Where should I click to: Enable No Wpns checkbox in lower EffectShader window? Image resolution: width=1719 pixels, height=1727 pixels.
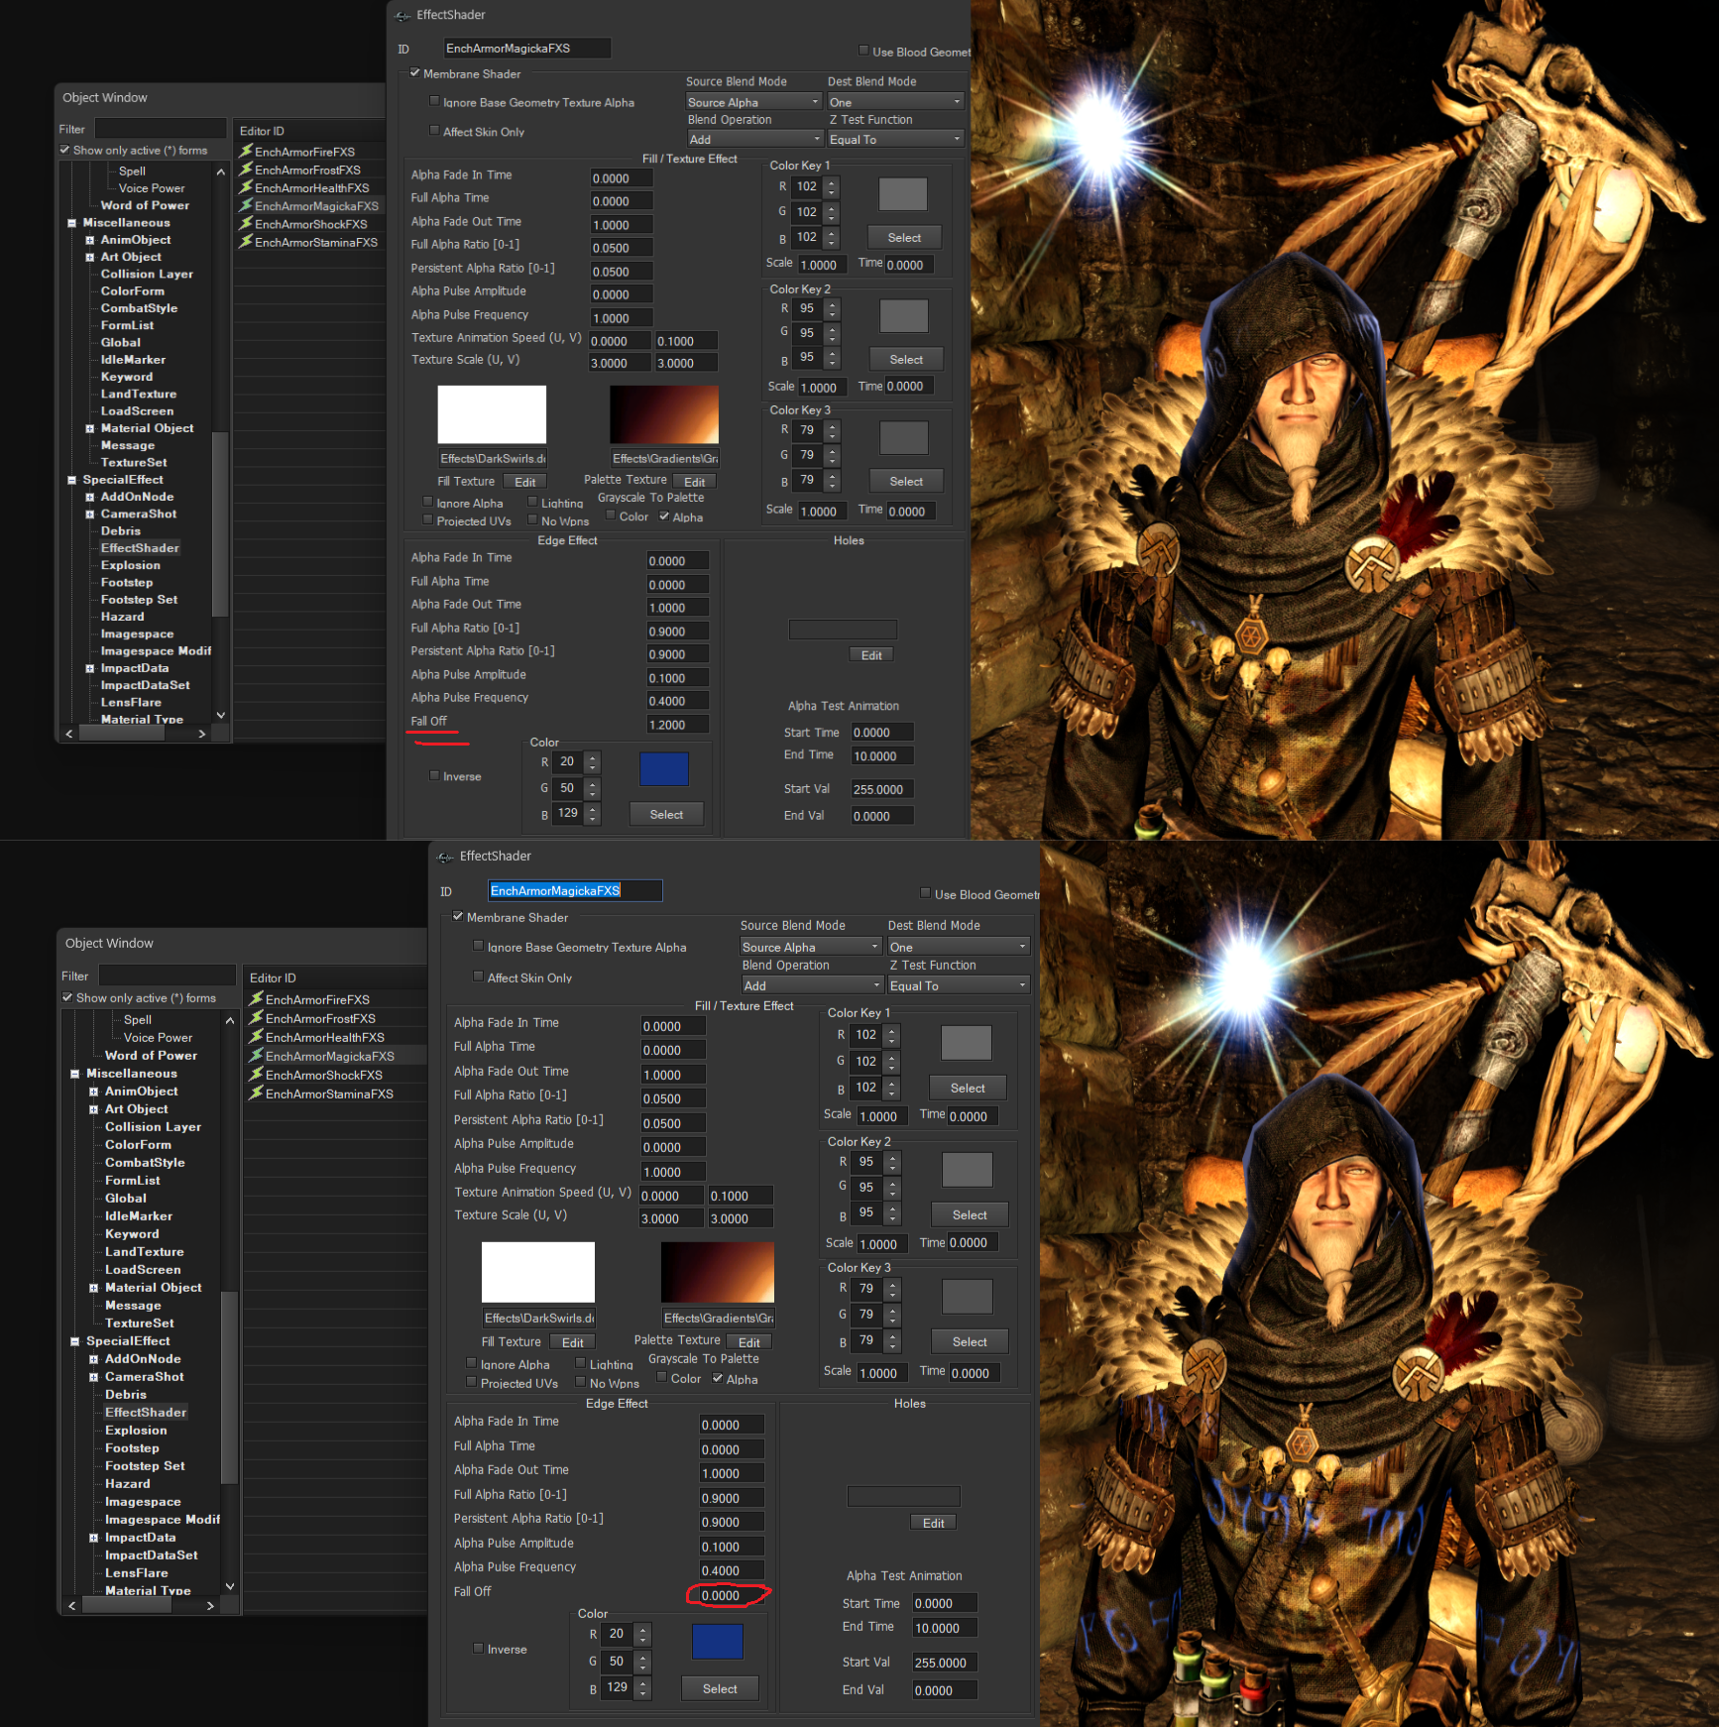581,1382
